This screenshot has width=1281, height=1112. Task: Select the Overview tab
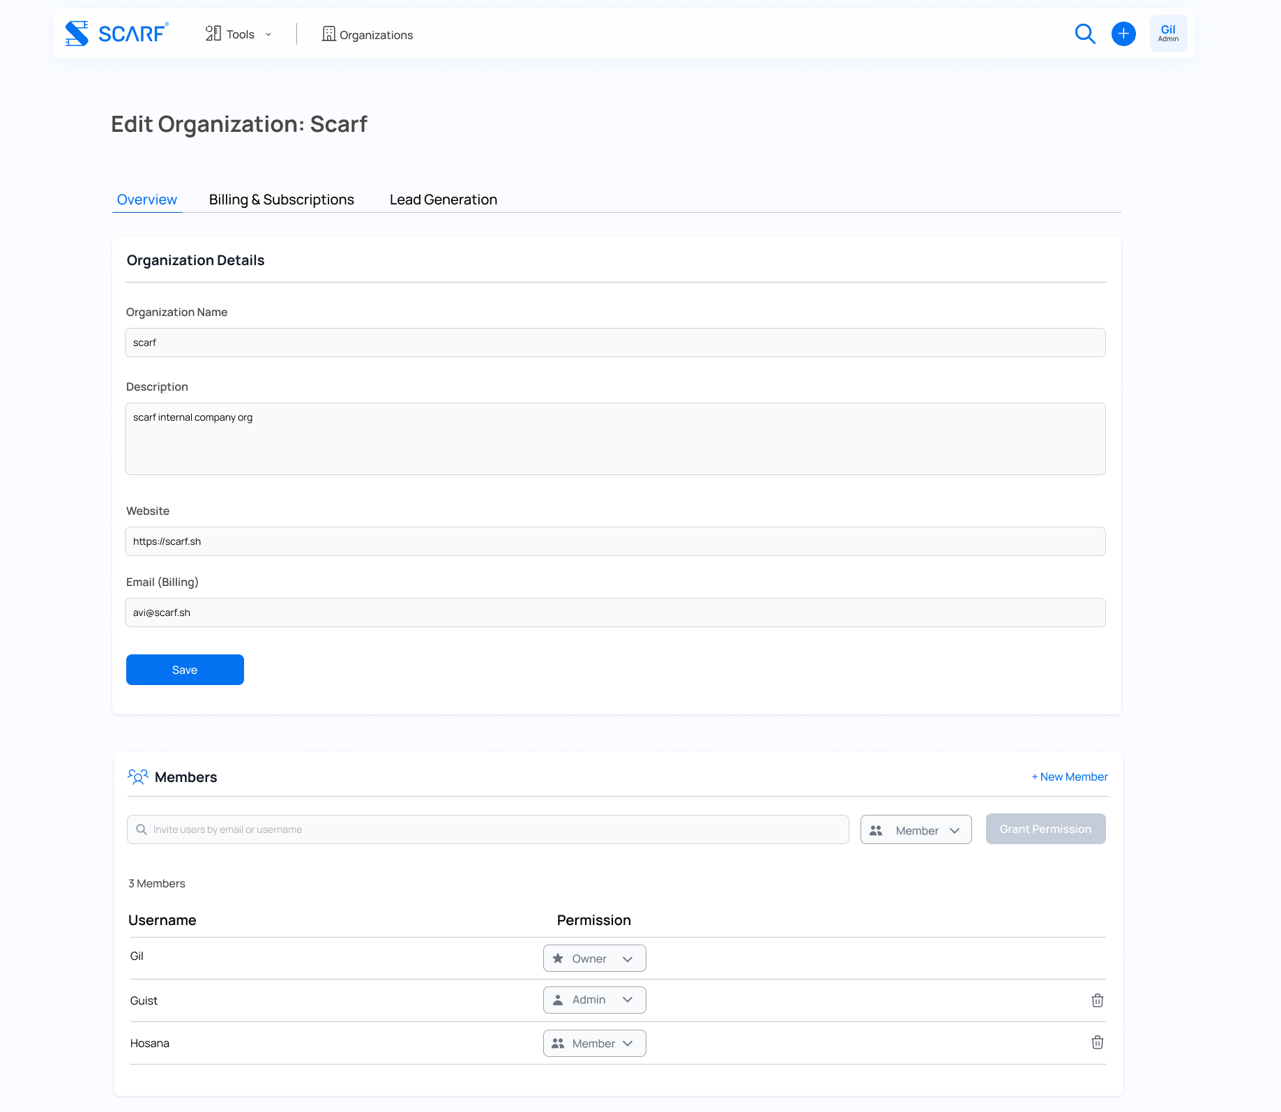tap(146, 200)
